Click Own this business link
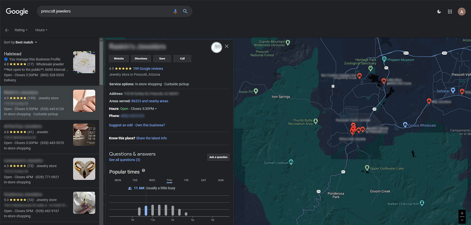The height and width of the screenshot is (225, 471). coord(150,125)
